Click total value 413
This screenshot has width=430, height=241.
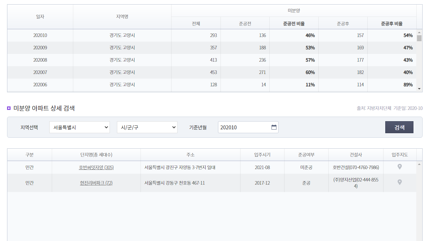[213, 60]
